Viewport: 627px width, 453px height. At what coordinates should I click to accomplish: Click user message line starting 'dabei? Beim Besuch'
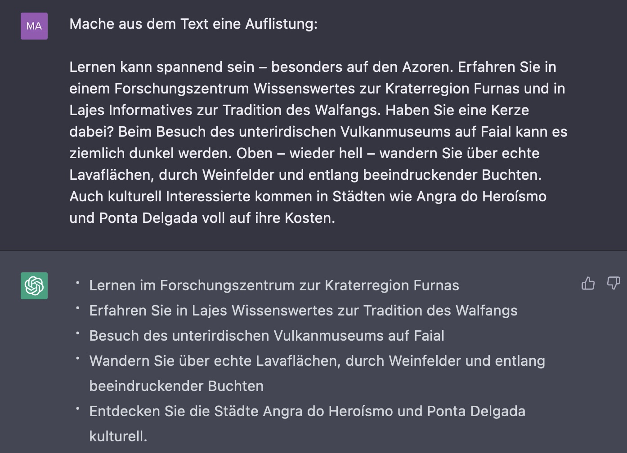pos(318,132)
